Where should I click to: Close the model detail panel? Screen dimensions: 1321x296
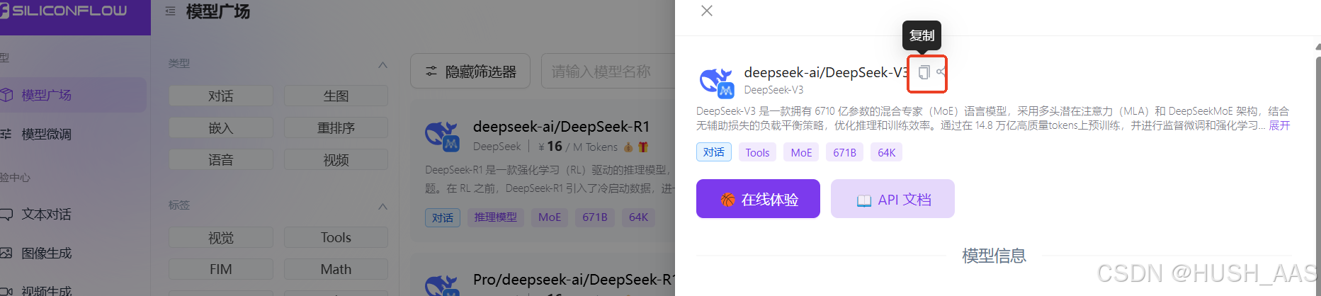[706, 11]
